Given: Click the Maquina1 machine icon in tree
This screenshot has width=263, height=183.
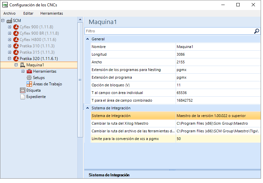Looking at the screenshot, I should [x=23, y=65].
